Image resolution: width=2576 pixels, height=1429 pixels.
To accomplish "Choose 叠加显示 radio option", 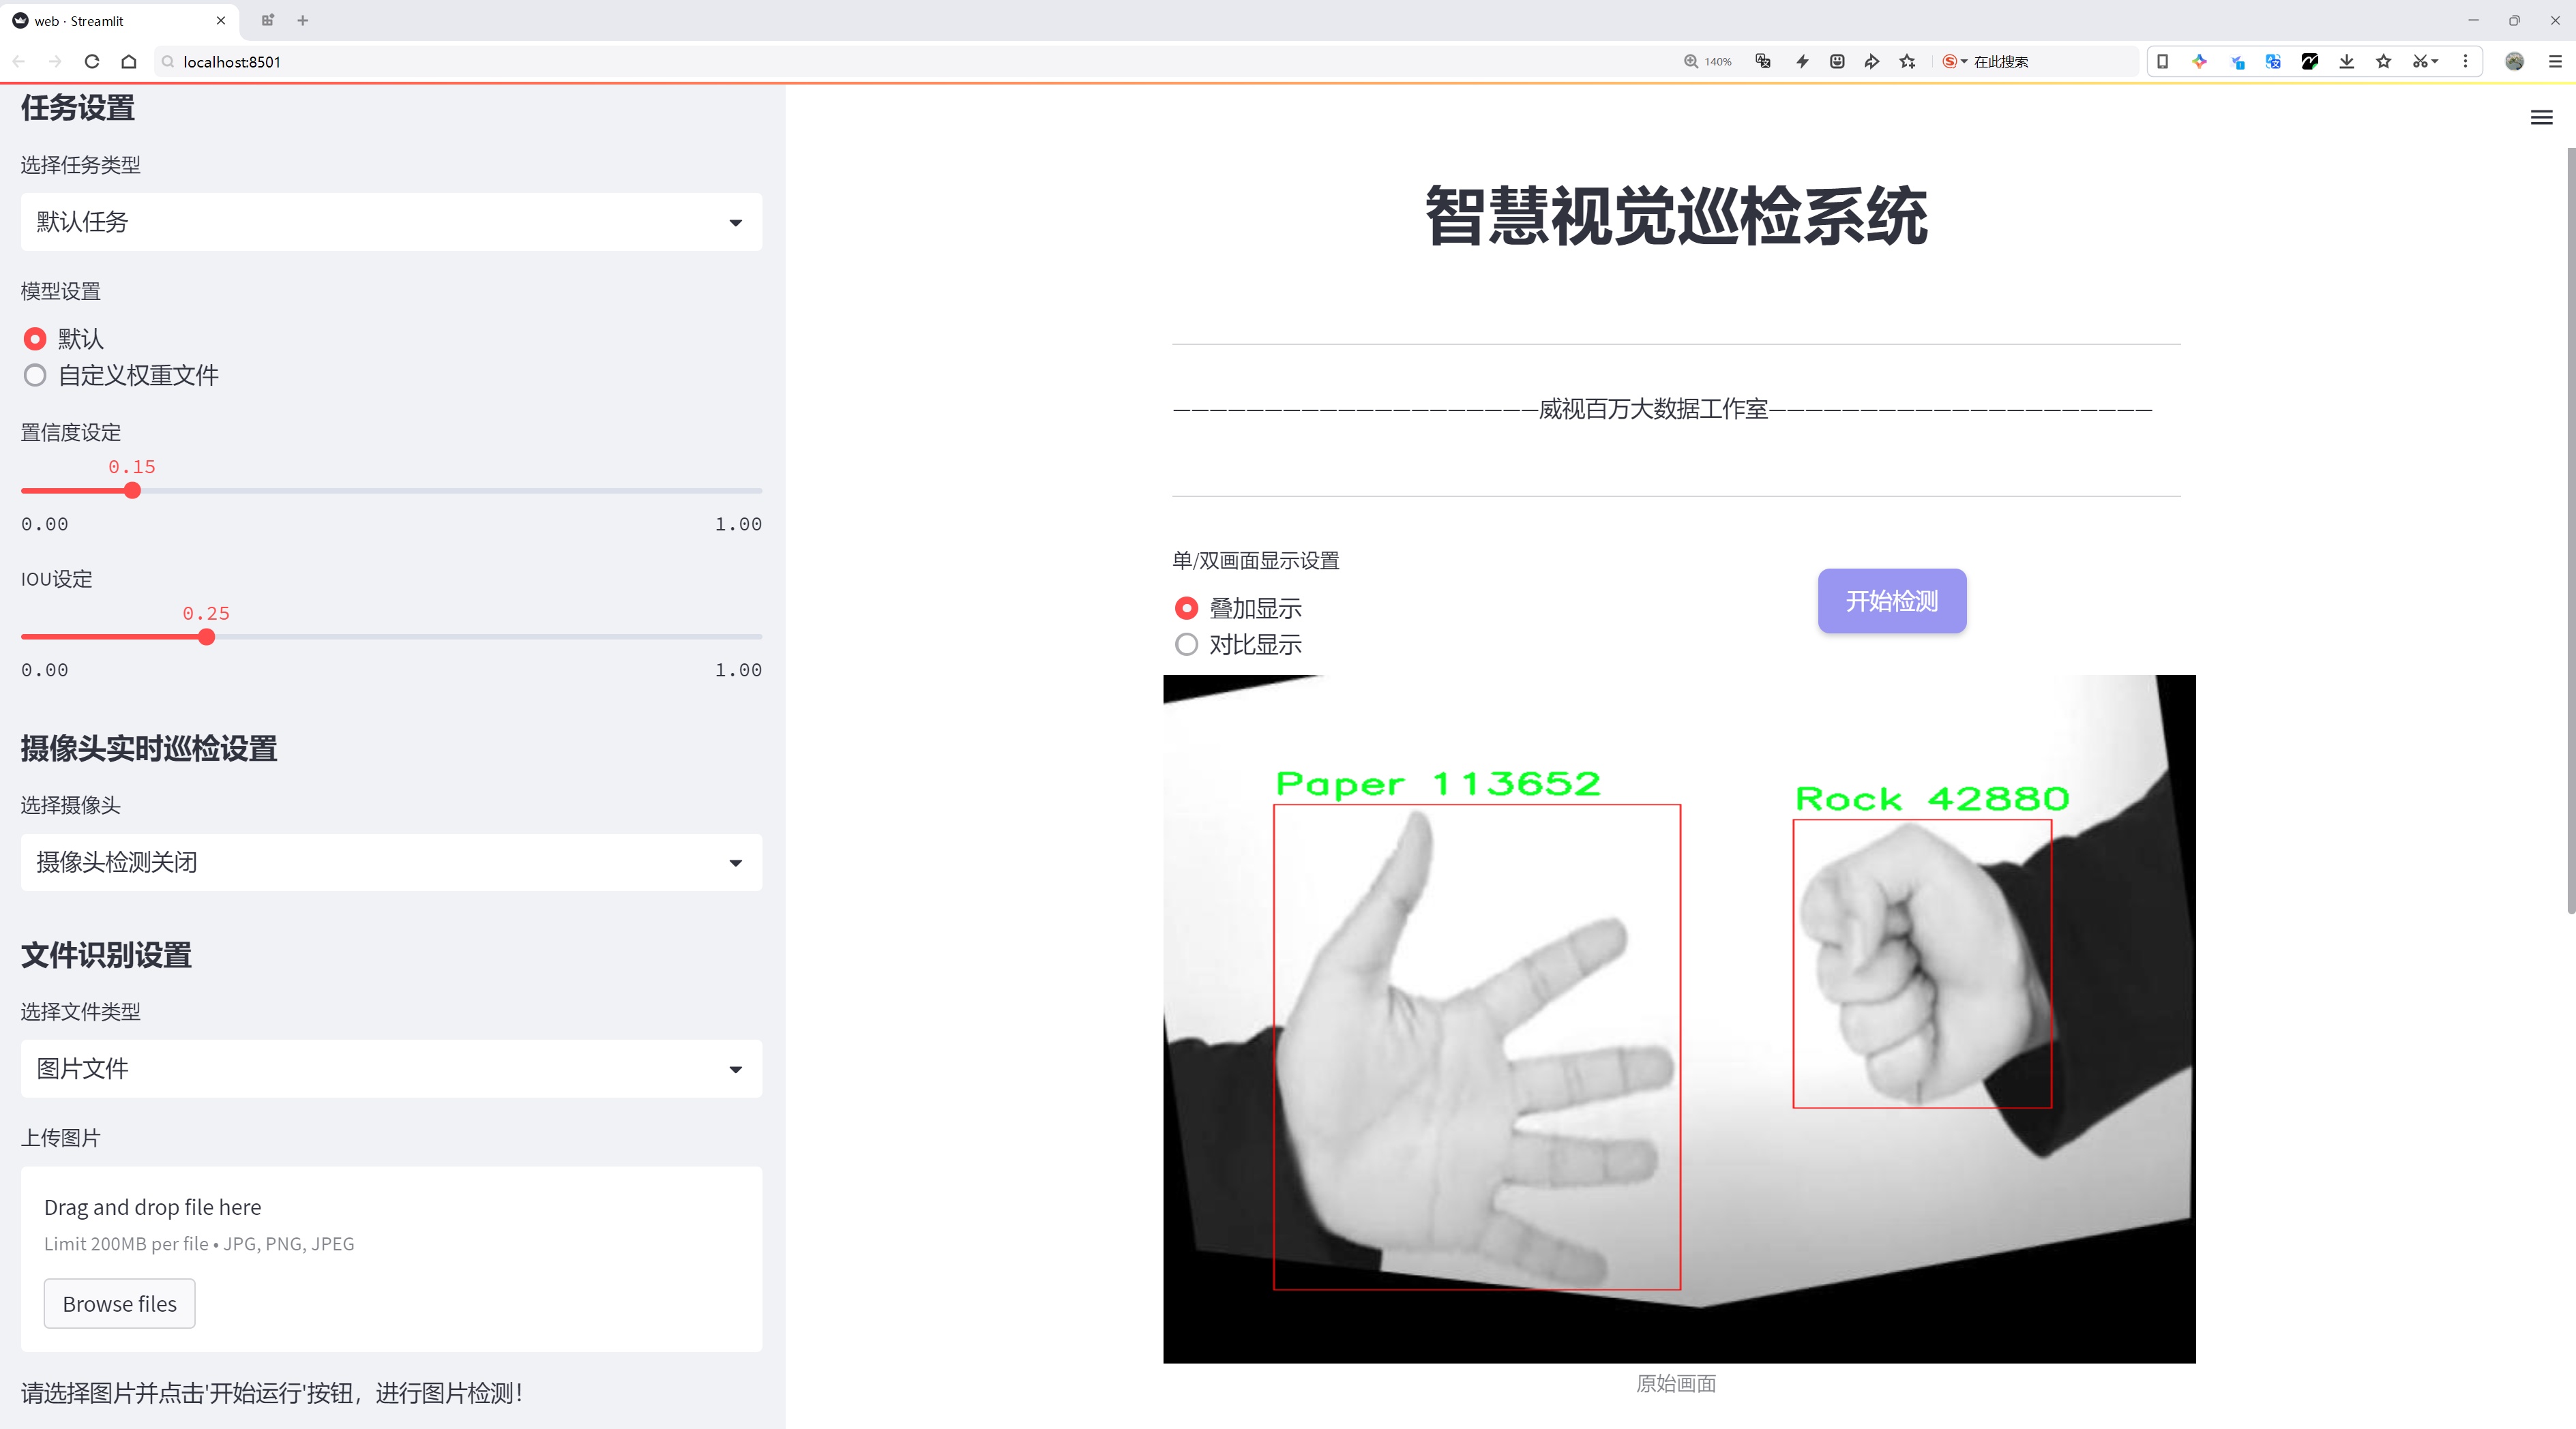I will (1239, 607).
